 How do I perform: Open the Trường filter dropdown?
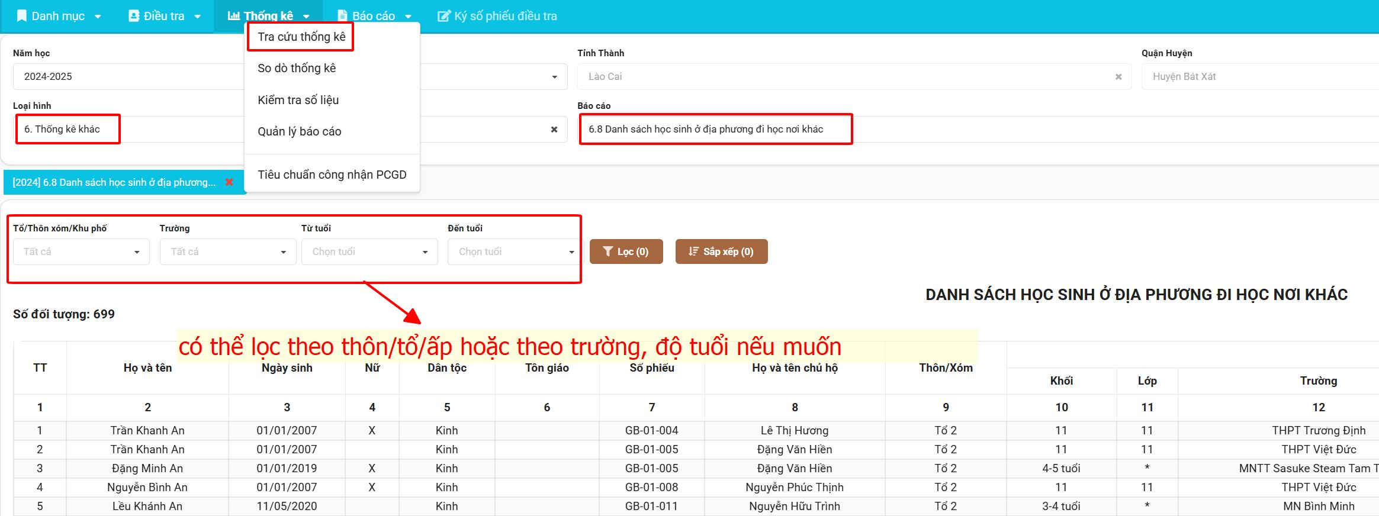click(284, 252)
